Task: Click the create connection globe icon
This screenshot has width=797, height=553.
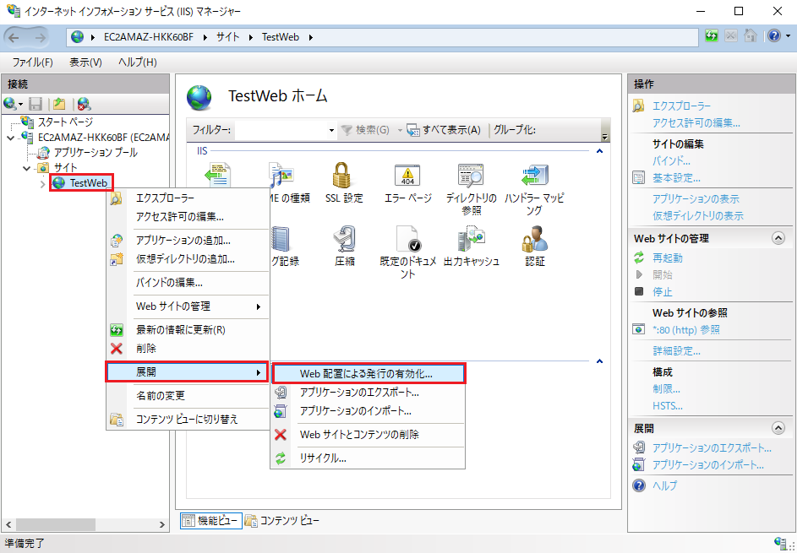Action: coord(10,104)
